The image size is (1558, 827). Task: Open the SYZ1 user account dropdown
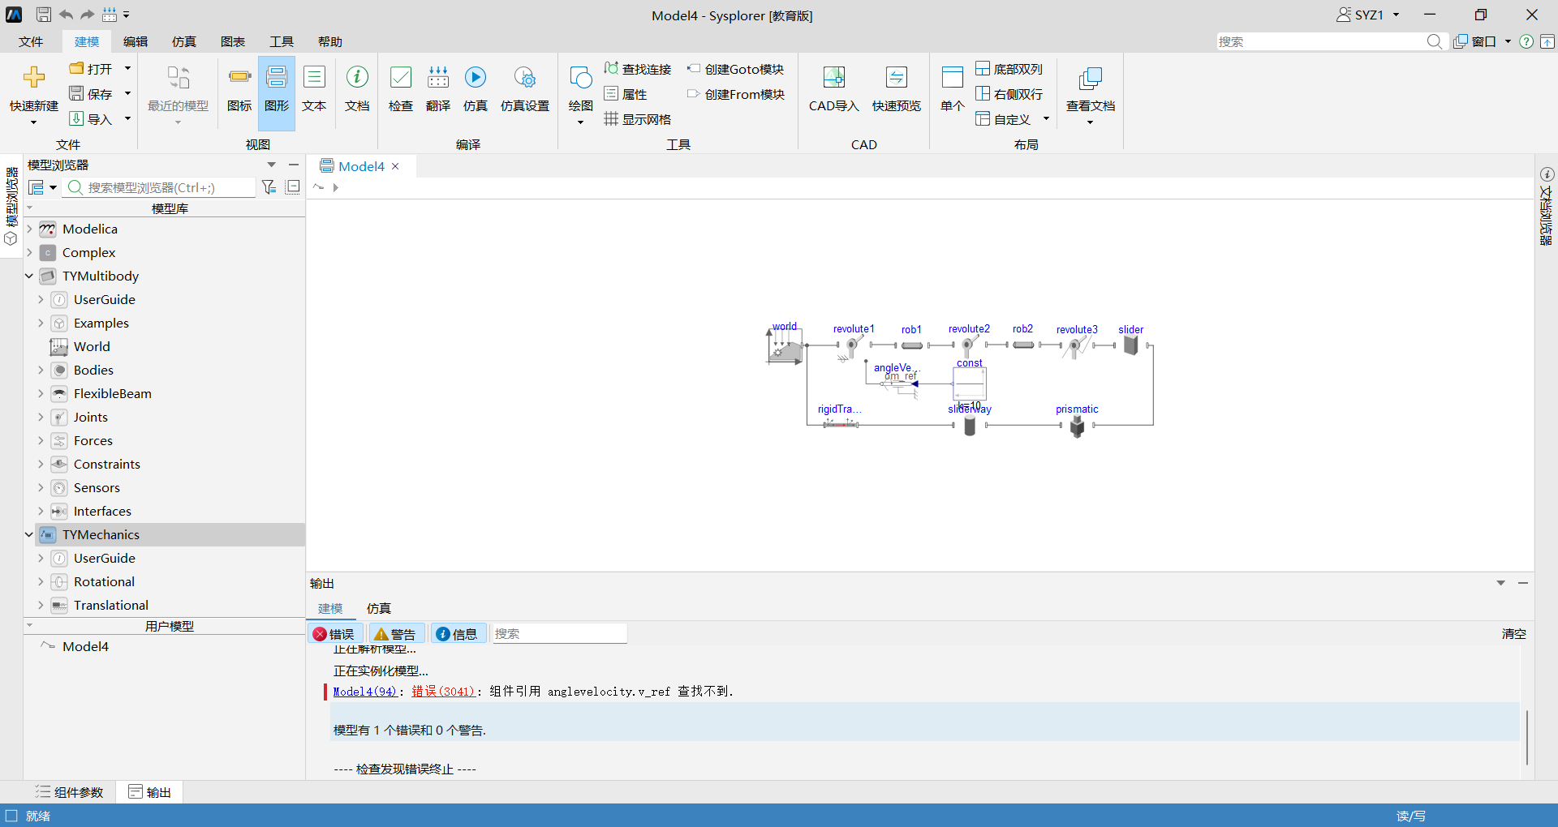(1397, 15)
